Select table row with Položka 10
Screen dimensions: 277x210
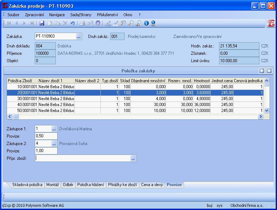135,87
